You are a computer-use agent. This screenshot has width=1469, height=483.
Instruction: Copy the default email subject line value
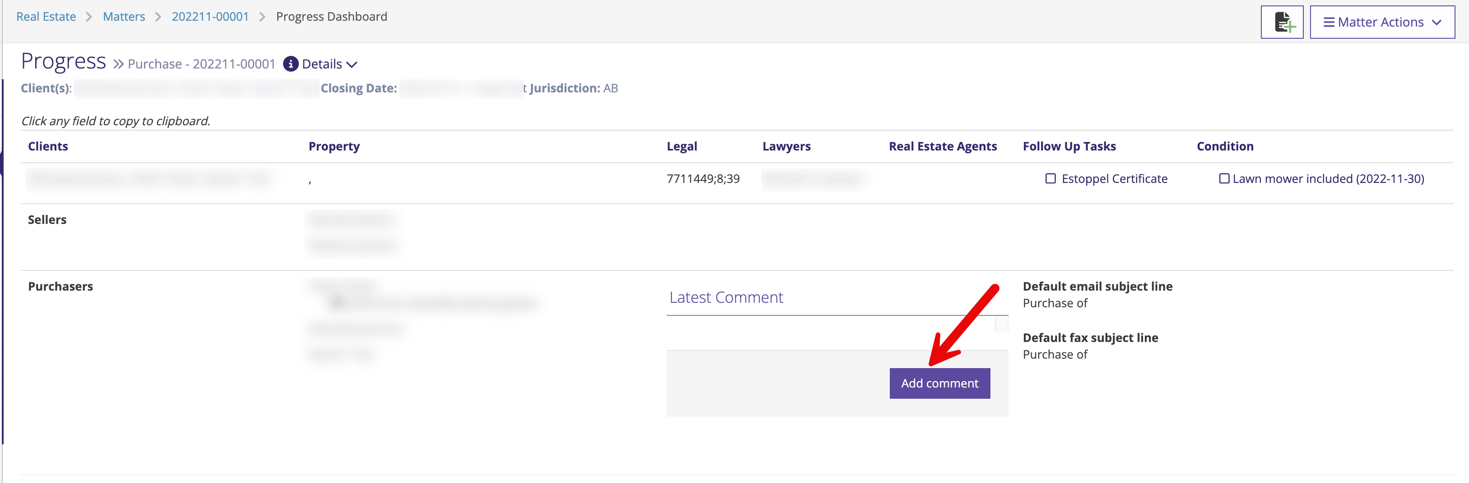click(1055, 303)
